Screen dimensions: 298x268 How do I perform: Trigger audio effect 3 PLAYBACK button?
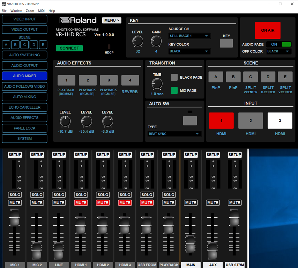pos(109,80)
